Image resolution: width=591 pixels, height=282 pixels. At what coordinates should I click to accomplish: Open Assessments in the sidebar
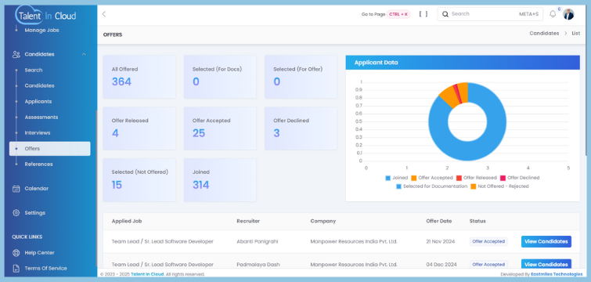click(41, 117)
